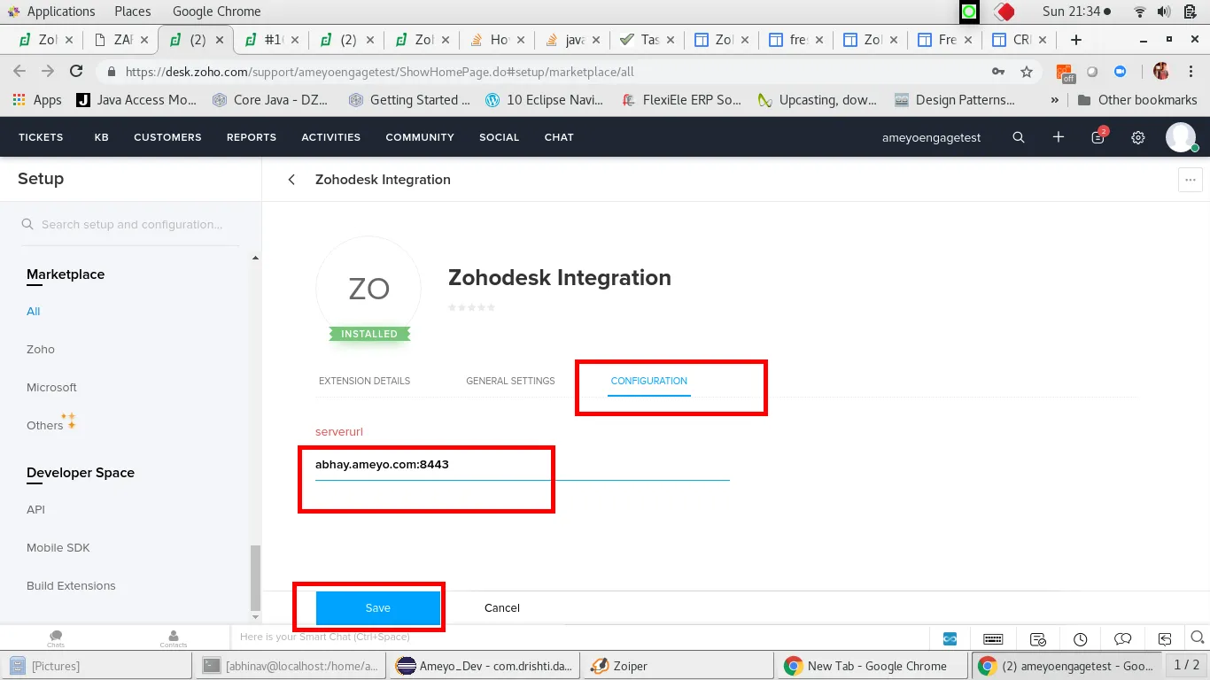Open the clock history icon in bottom bar
The height and width of the screenshot is (680, 1210).
(x=1080, y=638)
